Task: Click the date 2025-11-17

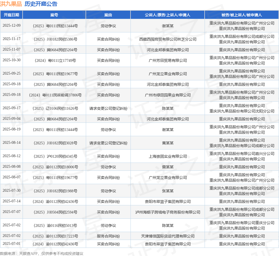Action: tap(11, 39)
